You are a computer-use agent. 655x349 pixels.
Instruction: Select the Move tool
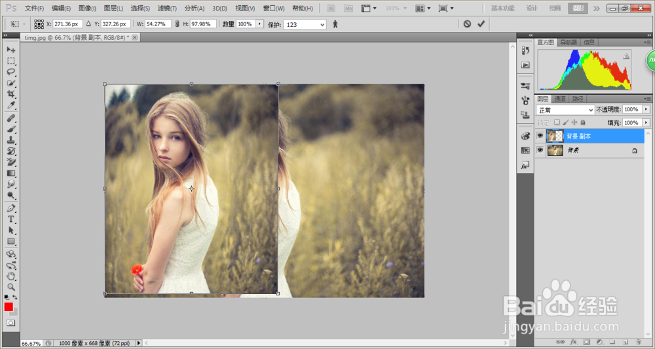click(11, 50)
